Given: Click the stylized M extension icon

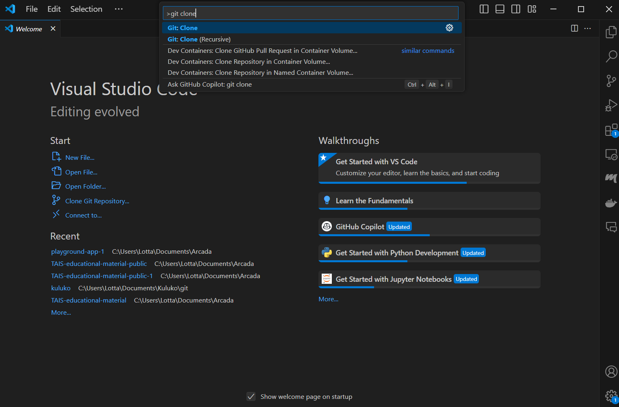Looking at the screenshot, I should tap(611, 178).
